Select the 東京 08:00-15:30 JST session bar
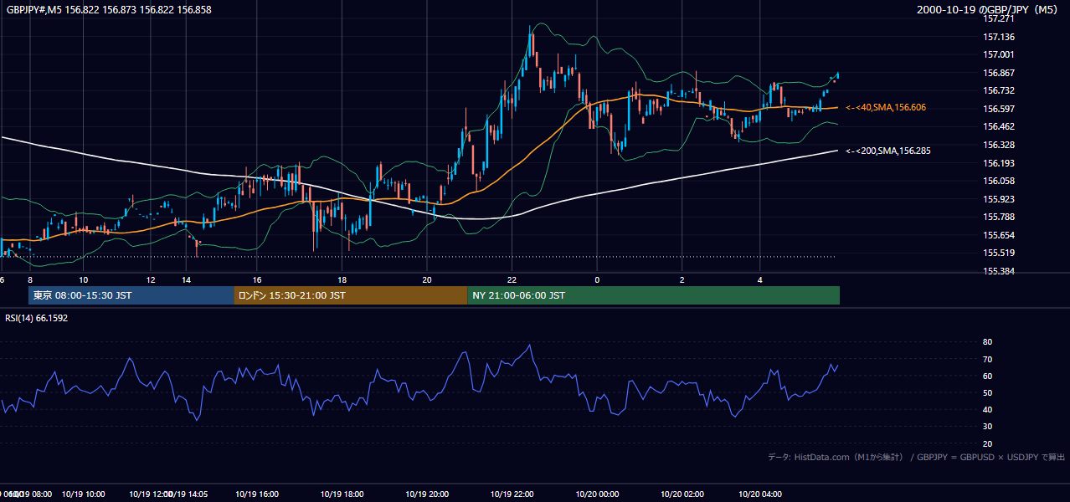 tap(131, 295)
